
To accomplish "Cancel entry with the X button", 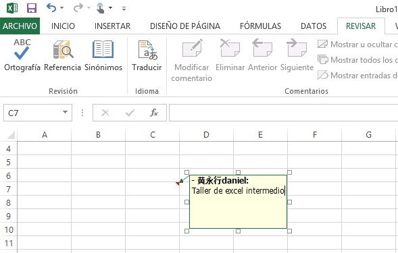I will coord(105,113).
